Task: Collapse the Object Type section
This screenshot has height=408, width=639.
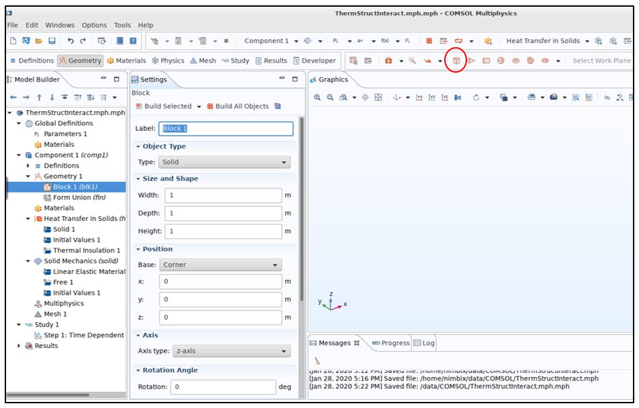Action: (138, 147)
